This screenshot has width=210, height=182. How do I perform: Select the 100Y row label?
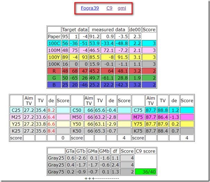(x=54, y=57)
